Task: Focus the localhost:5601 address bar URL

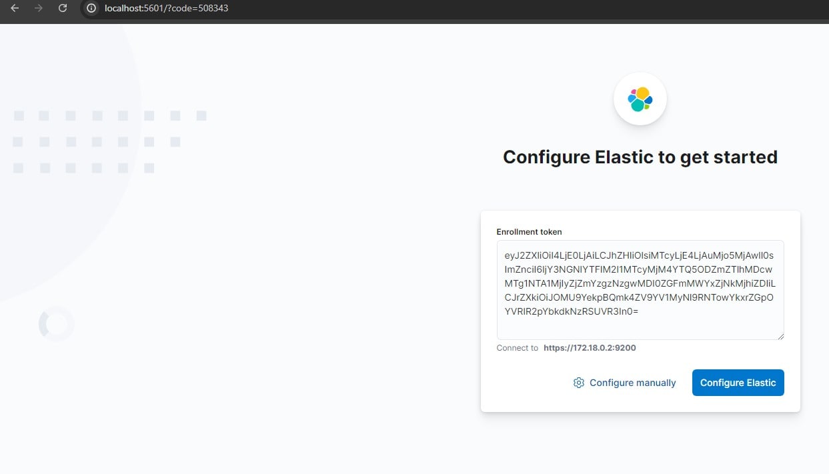Action: pyautogui.click(x=167, y=9)
